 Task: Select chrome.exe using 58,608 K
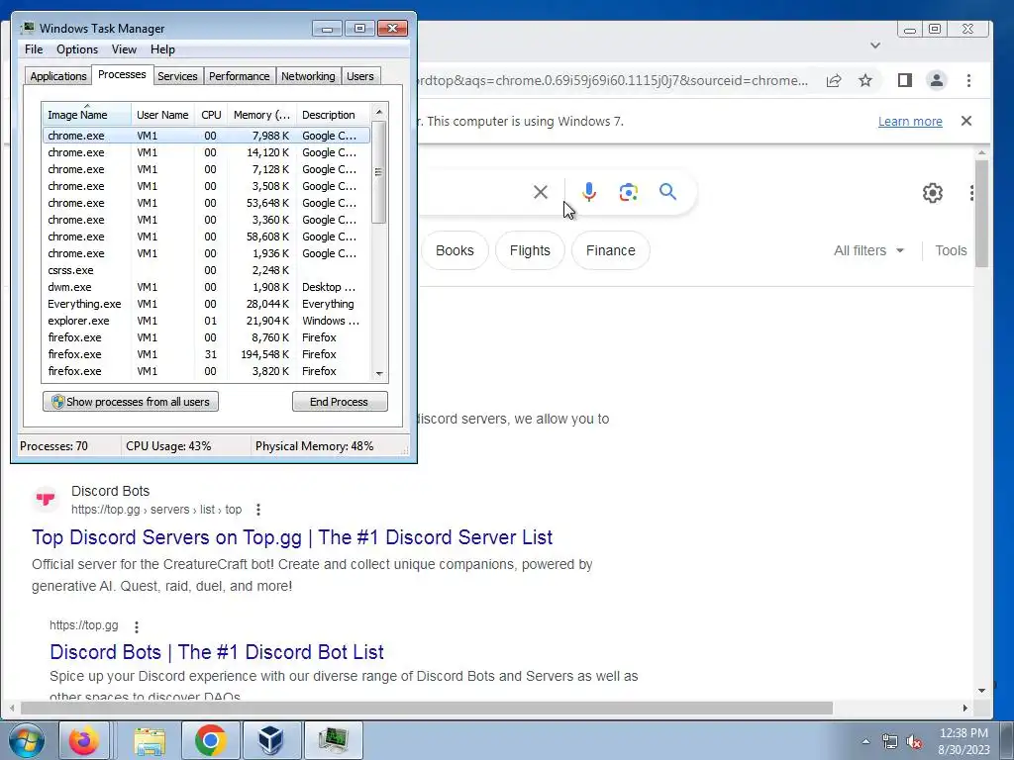point(206,237)
